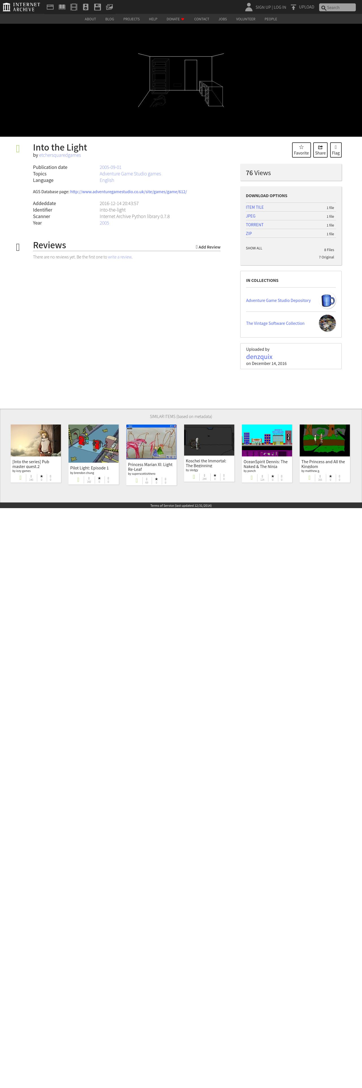Click publication date 2005-09-01 link
362x1088 pixels.
pos(111,167)
